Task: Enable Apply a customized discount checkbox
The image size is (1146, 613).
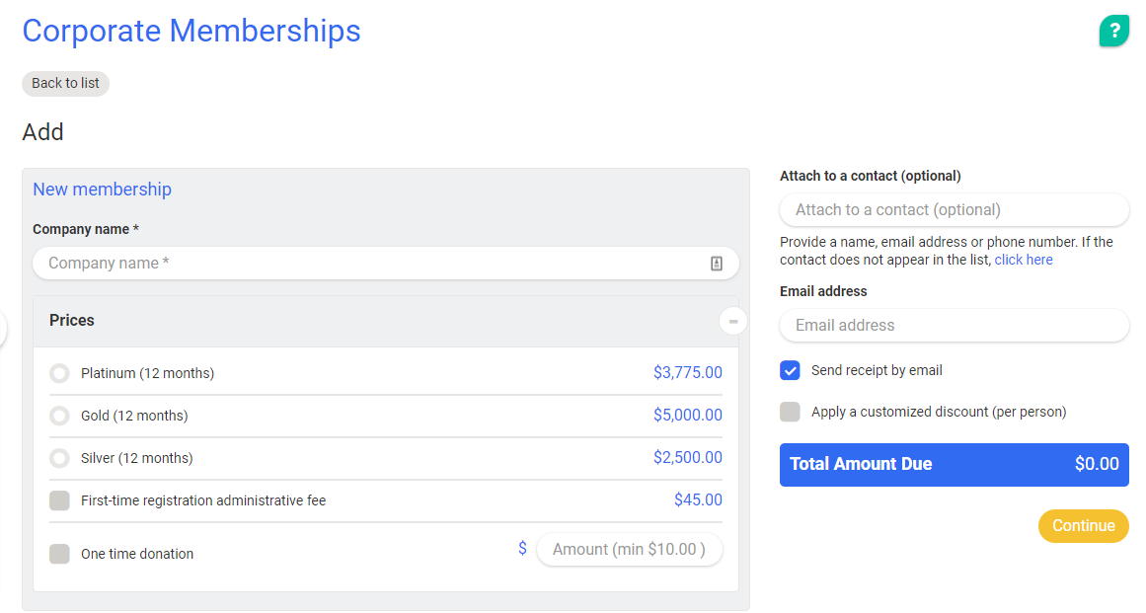Action: (790, 412)
